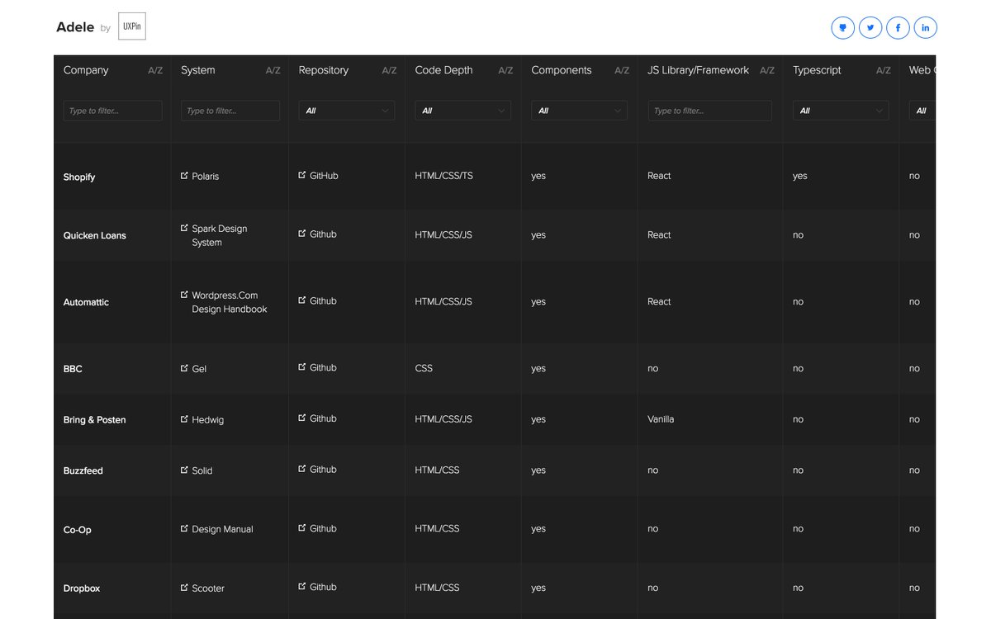Click the Shopify company cell
Viewport: 991px width, 619px height.
tap(79, 177)
